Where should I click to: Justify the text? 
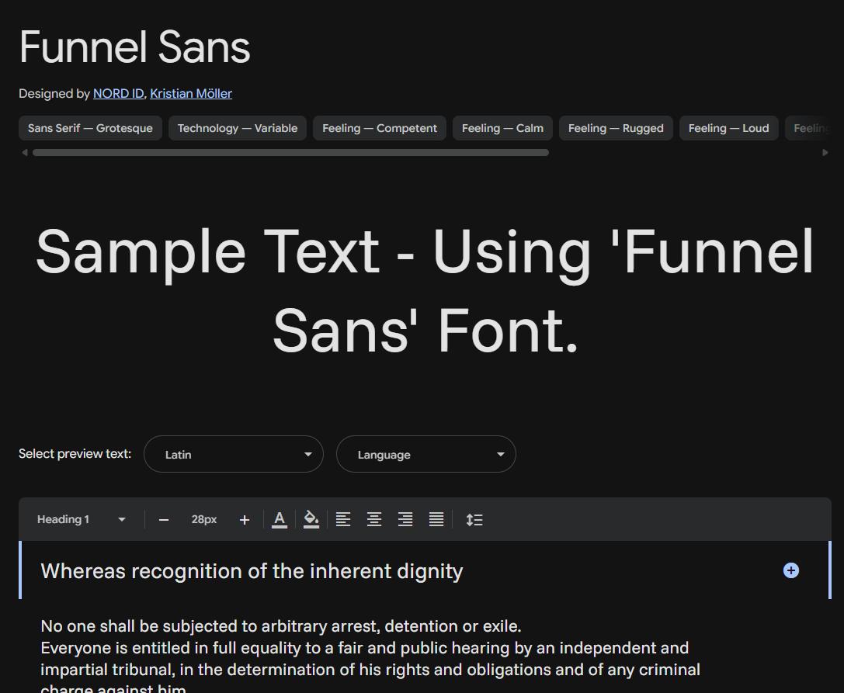(x=436, y=520)
